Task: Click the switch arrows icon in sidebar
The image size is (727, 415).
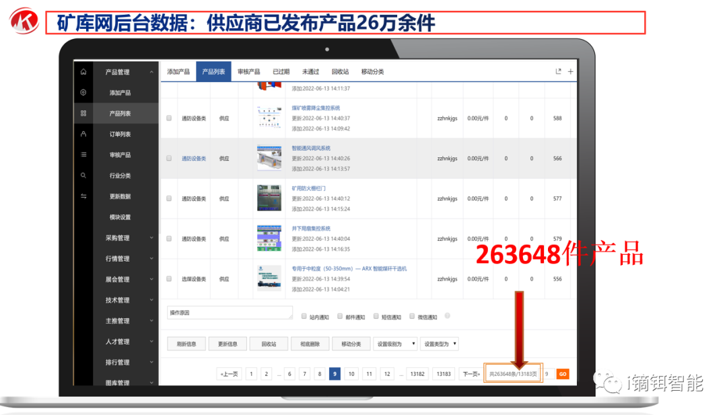Action: (x=83, y=196)
